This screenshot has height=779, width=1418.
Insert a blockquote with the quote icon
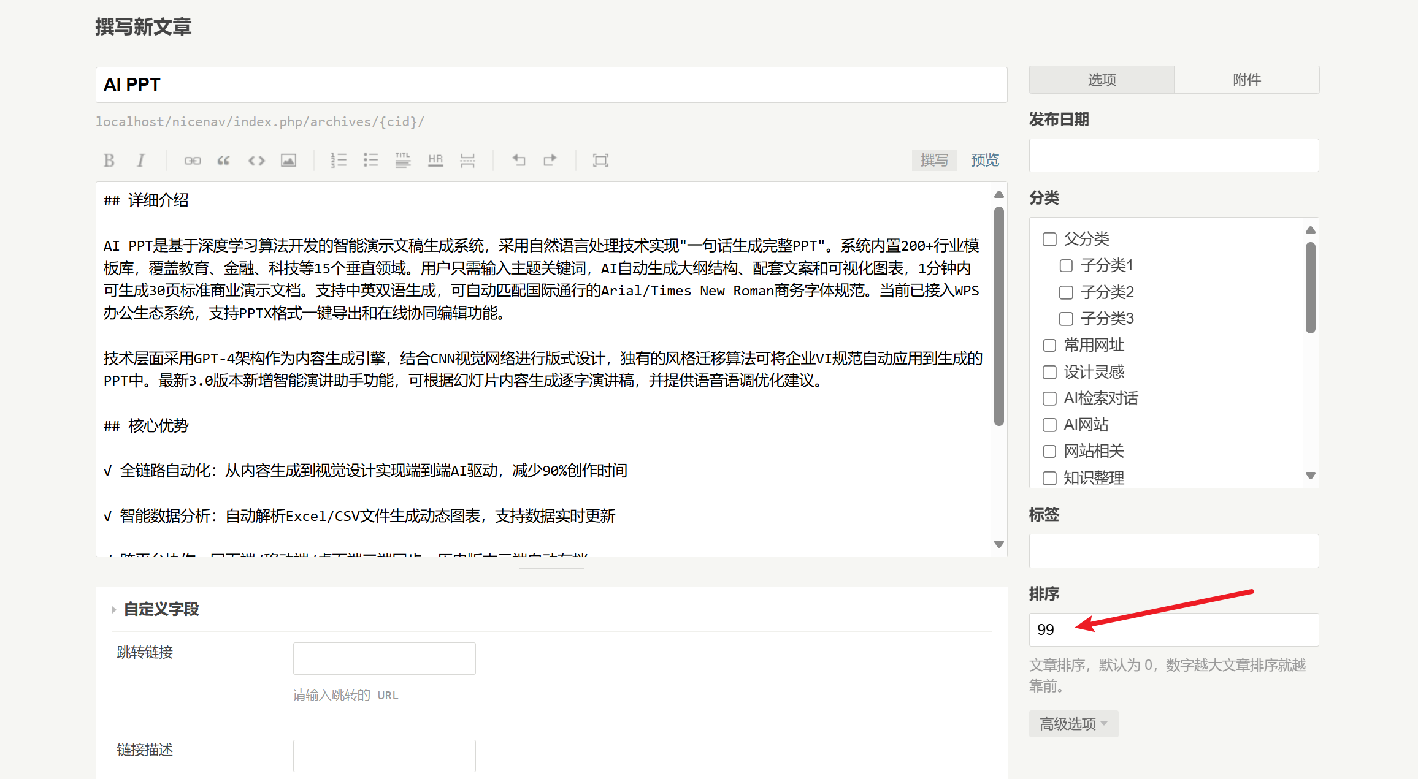pyautogui.click(x=224, y=161)
